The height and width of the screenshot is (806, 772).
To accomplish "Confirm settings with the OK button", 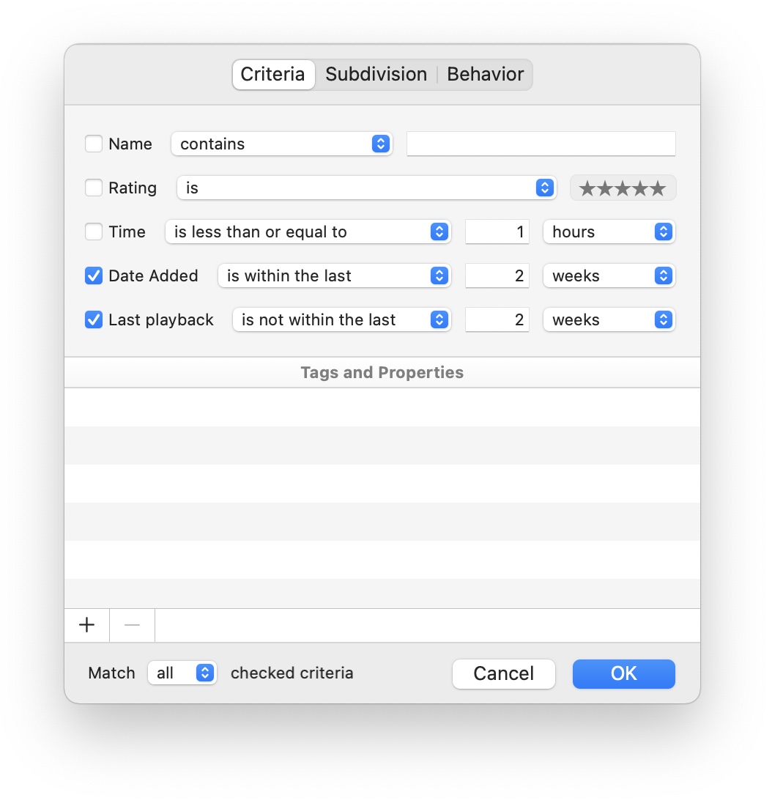I will [623, 673].
